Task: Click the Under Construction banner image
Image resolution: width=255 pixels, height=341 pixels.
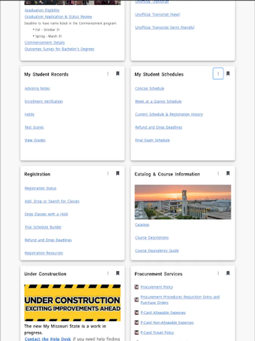Action: click(x=73, y=303)
